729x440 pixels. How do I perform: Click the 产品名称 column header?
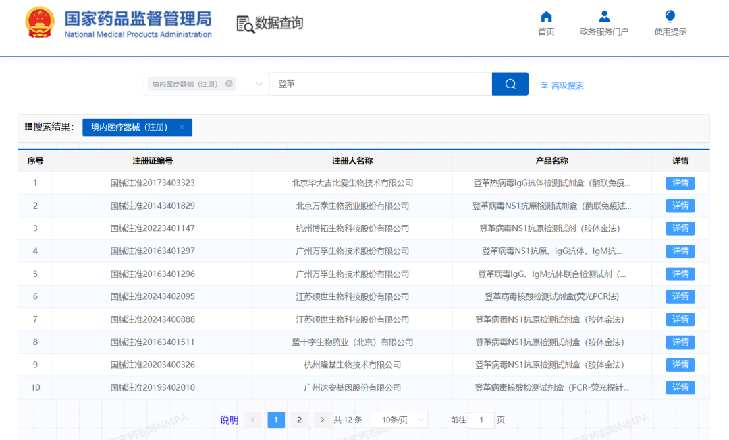(x=552, y=161)
